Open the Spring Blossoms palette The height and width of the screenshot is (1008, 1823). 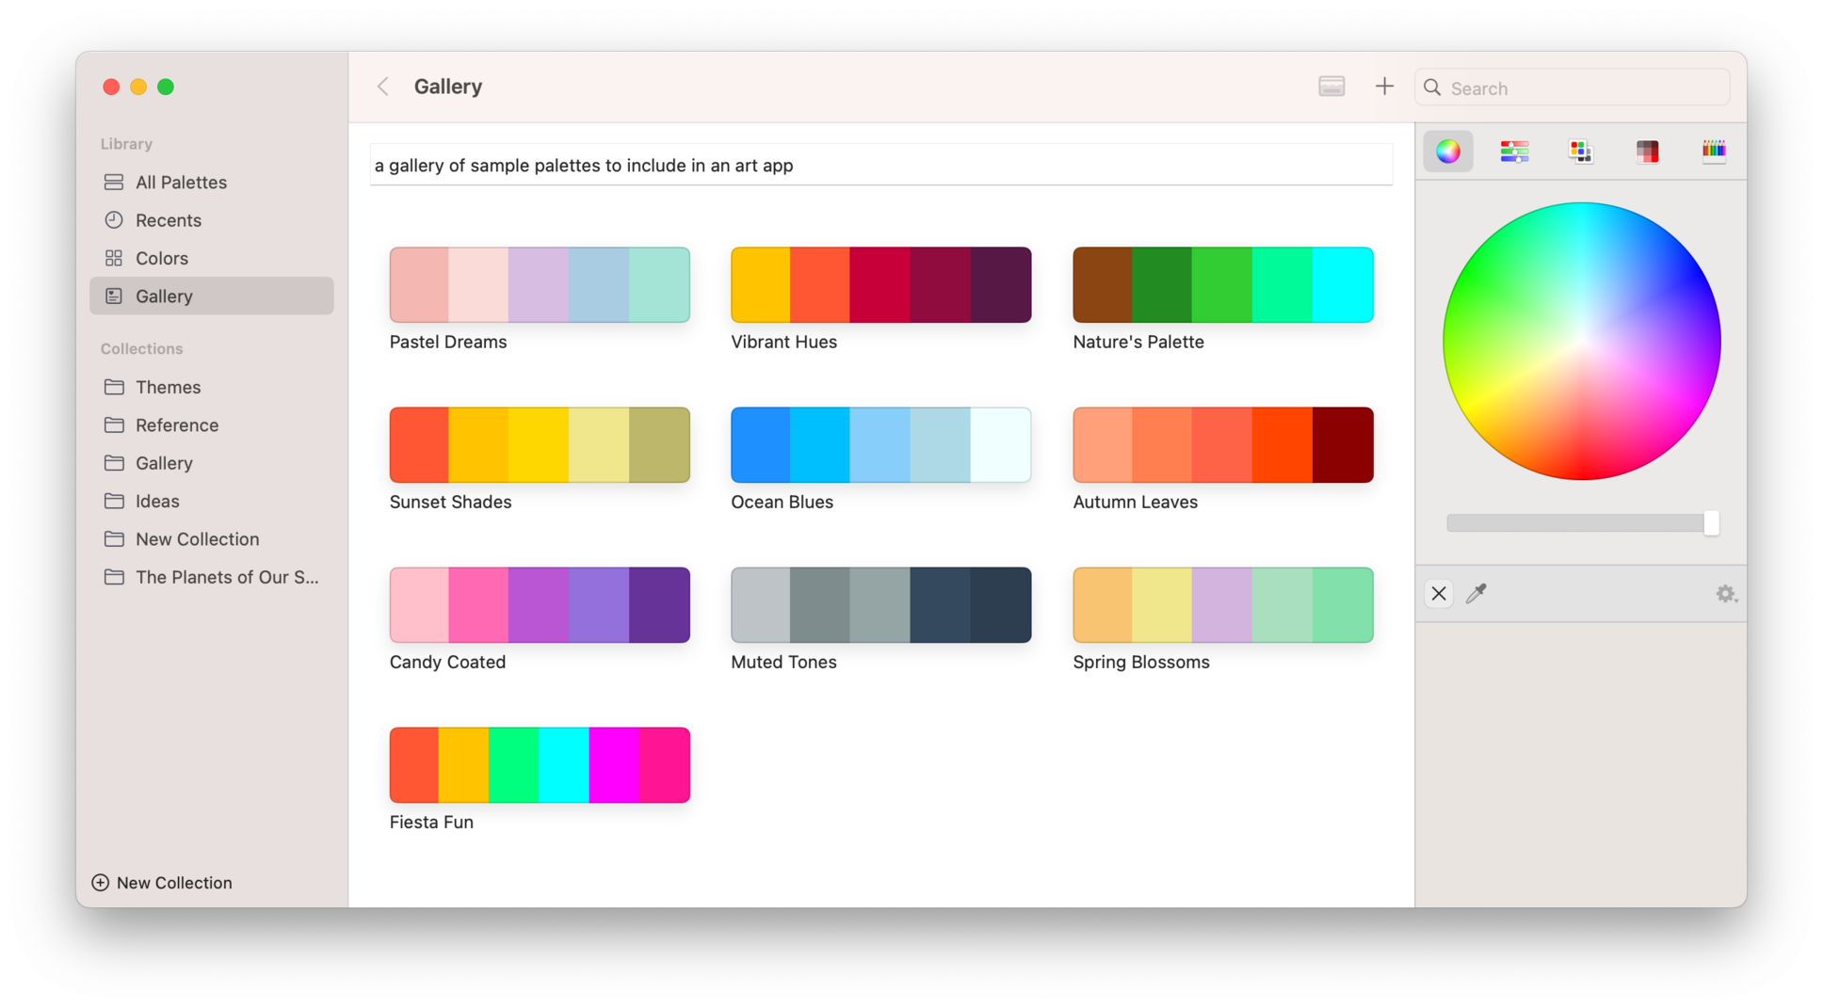(x=1223, y=605)
